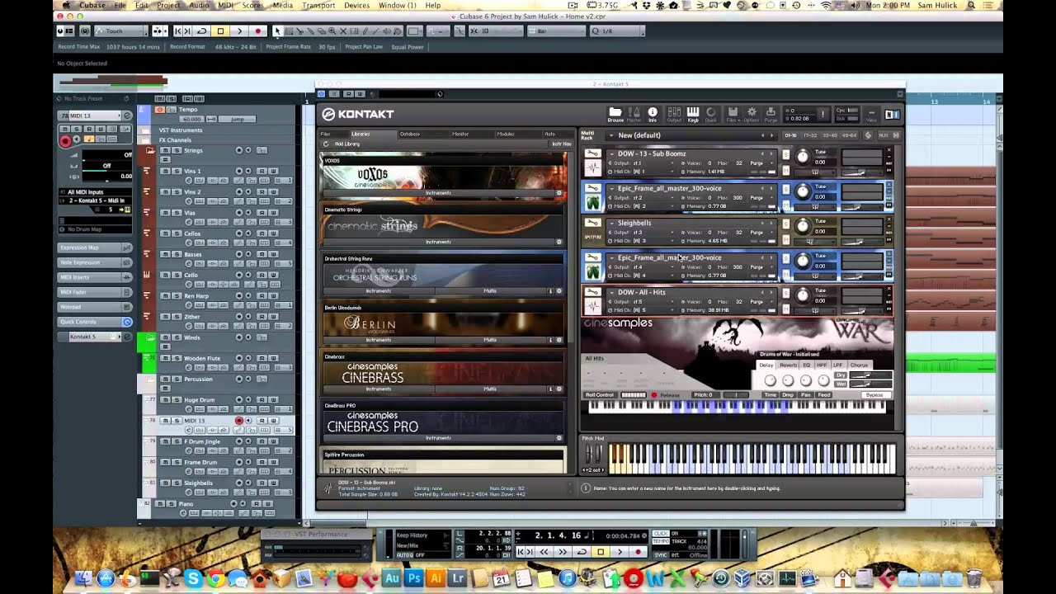Open the Touch automation mode dropdown

(120, 31)
